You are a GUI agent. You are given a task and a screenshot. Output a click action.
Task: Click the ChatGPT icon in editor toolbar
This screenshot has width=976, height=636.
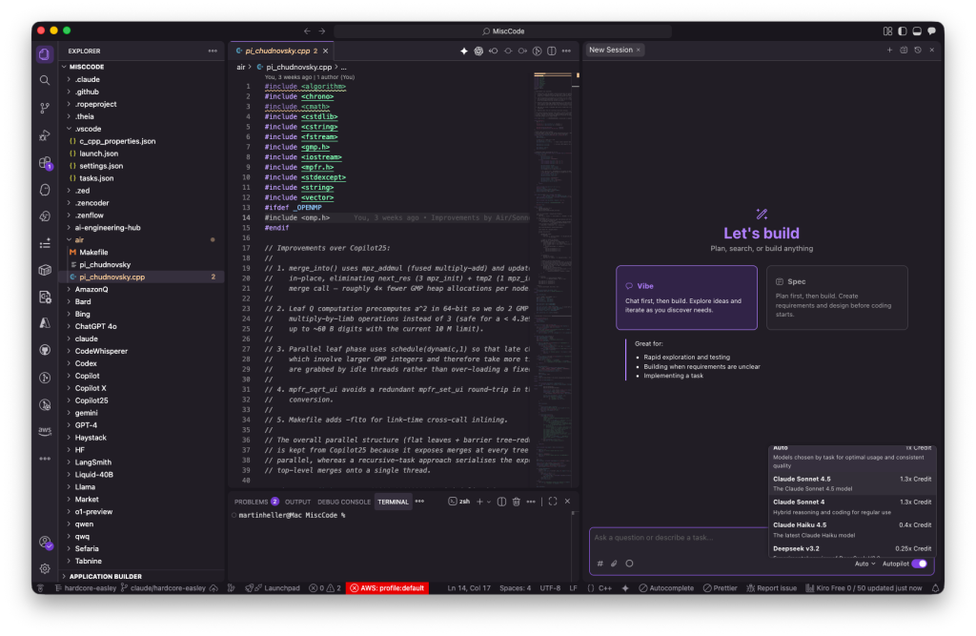(478, 51)
